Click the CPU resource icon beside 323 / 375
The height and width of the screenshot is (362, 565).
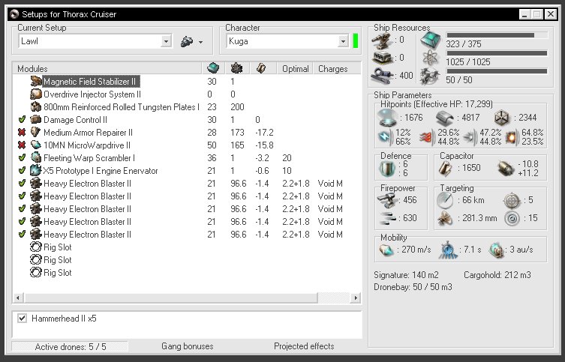431,40
